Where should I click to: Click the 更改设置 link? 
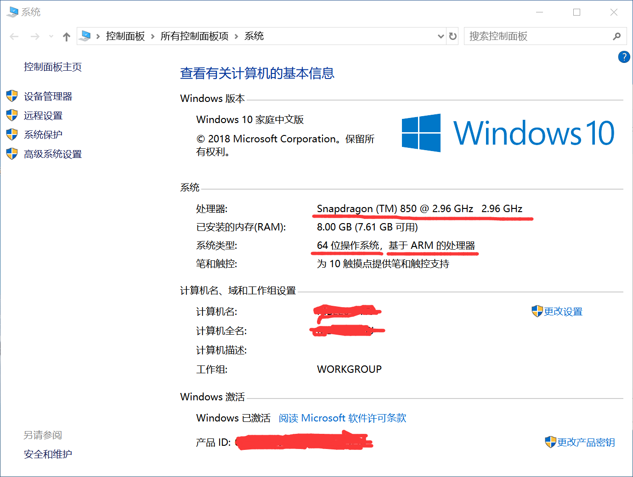click(563, 312)
